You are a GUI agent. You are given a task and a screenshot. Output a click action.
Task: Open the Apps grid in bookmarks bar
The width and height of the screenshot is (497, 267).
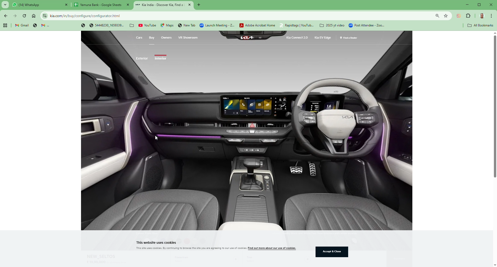point(5,25)
